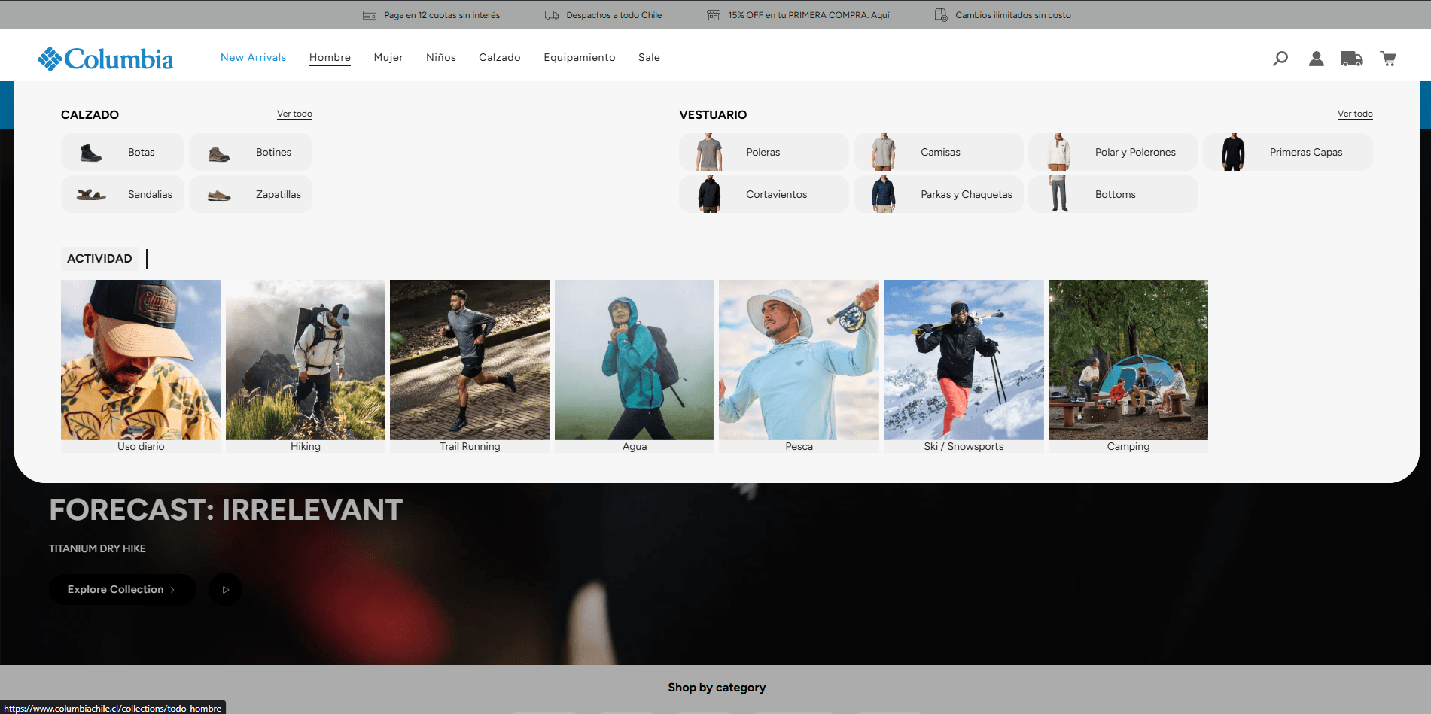
Task: Click the ACTIVIDAD heading
Action: 99,259
